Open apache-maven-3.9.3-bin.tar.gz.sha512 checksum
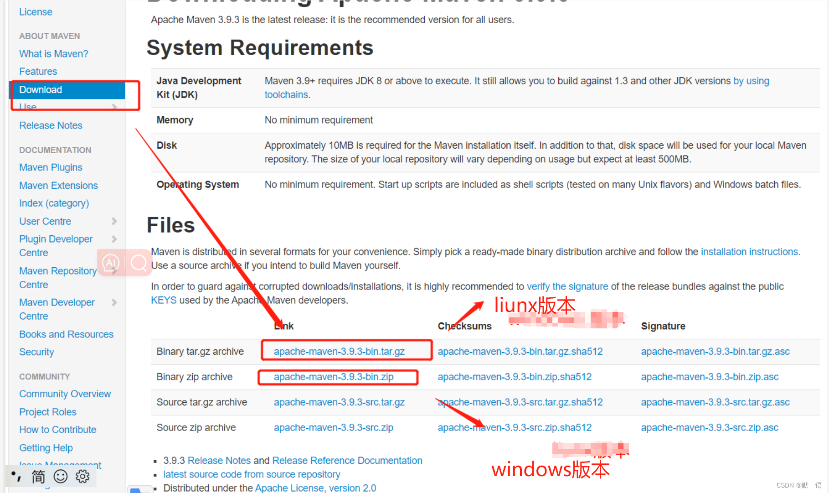Screen dimensions: 829x493 [x=520, y=352]
